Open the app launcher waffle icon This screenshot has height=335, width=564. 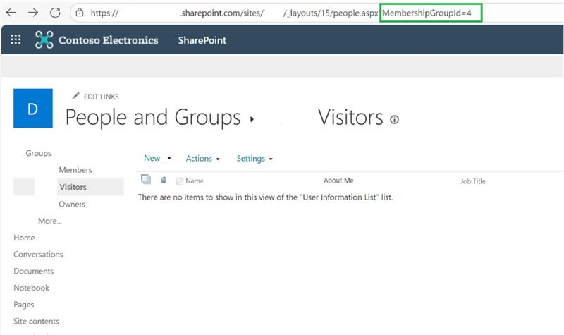(16, 39)
